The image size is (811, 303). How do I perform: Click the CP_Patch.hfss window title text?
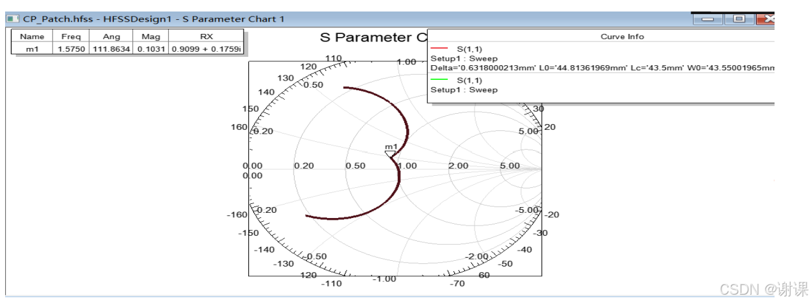(x=154, y=19)
